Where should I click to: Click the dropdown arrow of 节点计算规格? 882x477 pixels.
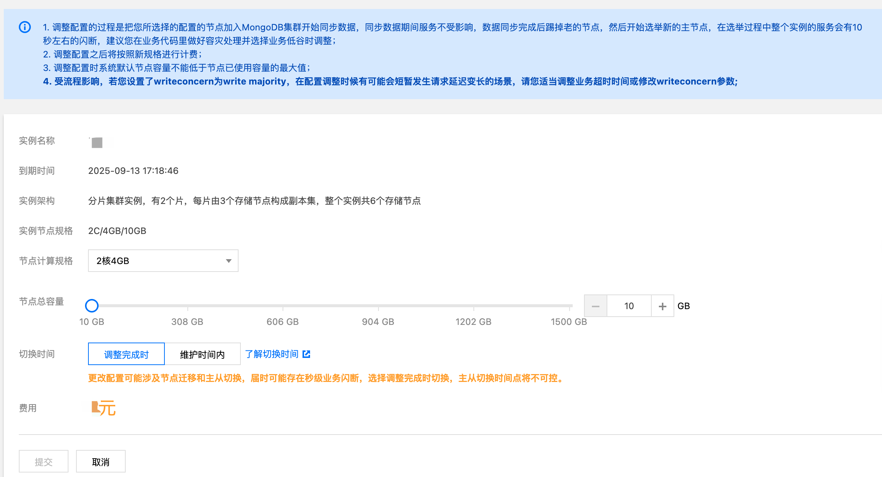(228, 261)
